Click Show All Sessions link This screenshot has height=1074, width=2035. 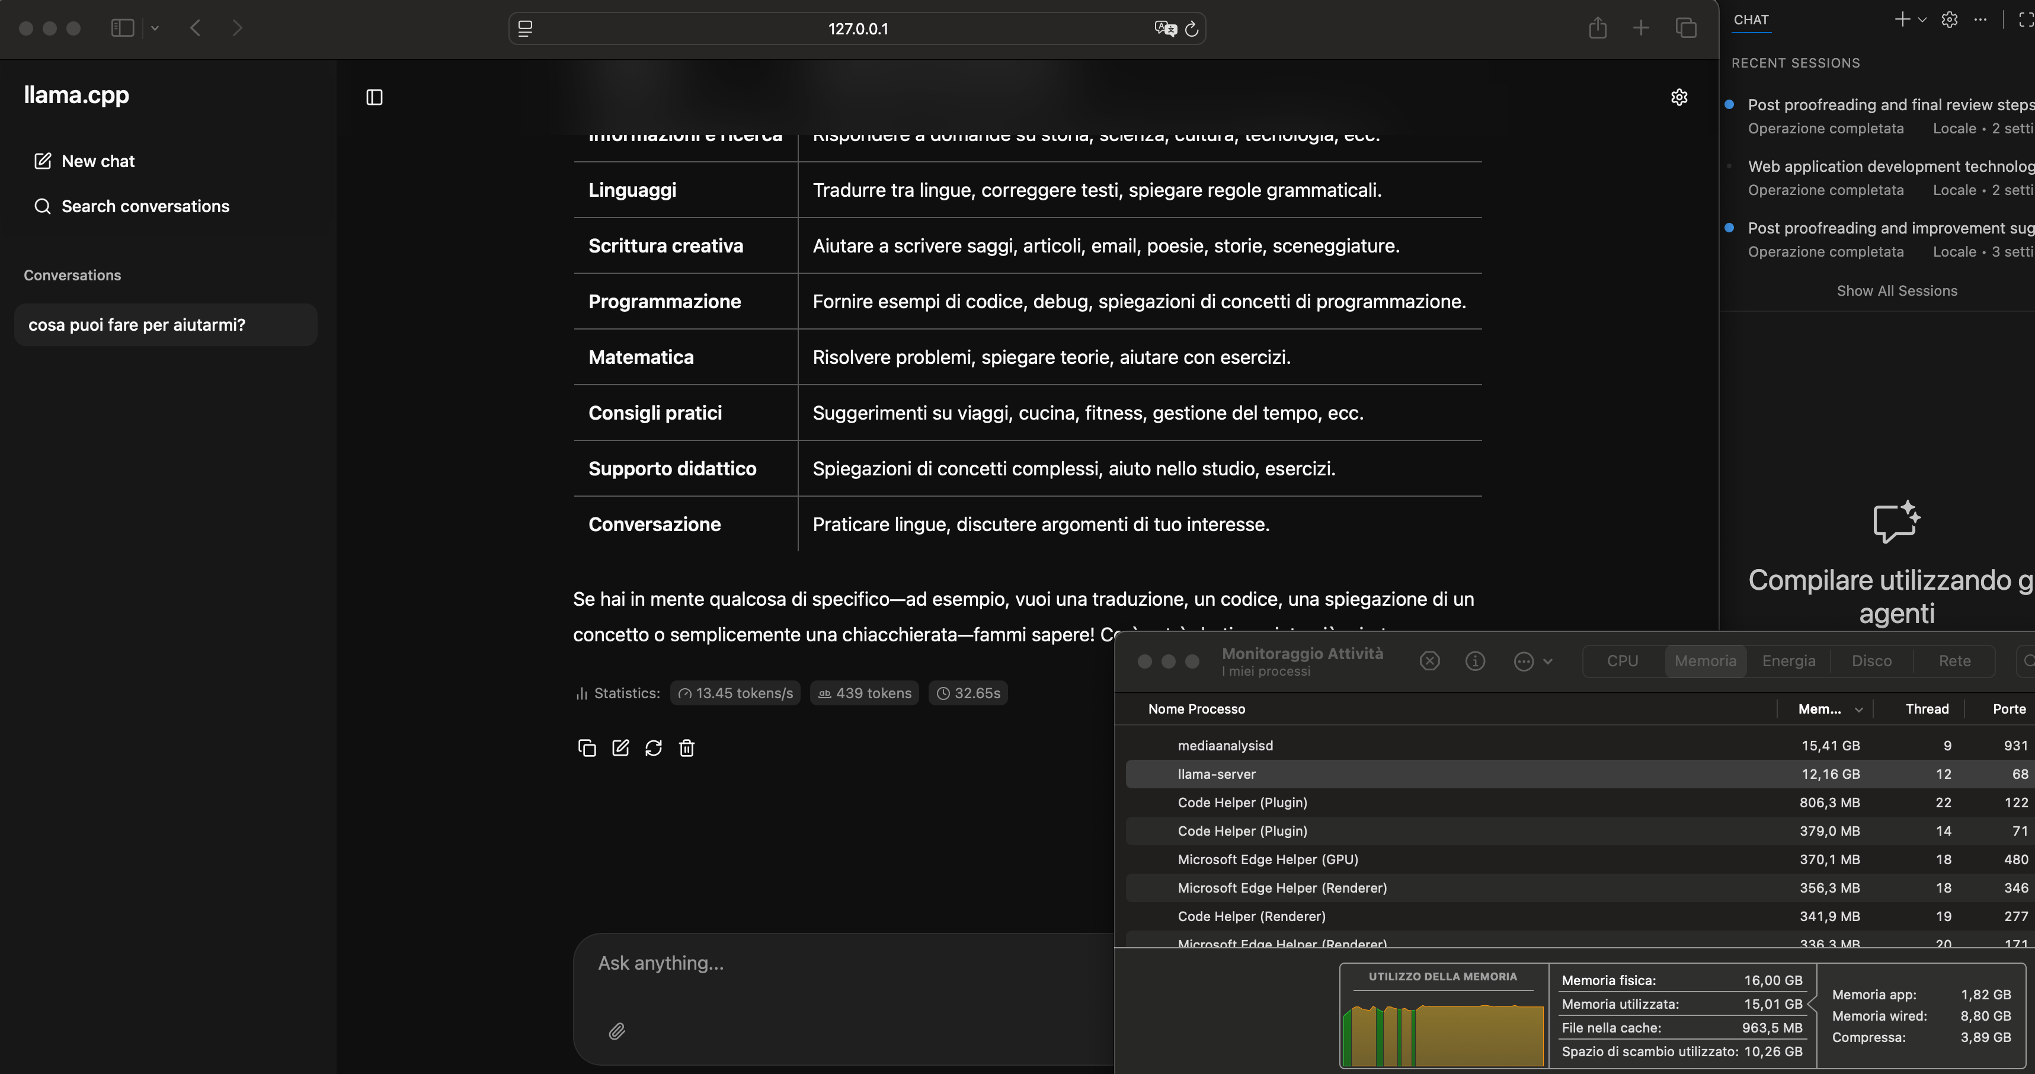tap(1896, 291)
